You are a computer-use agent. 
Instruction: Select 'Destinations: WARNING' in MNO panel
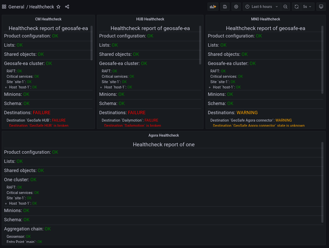233,113
